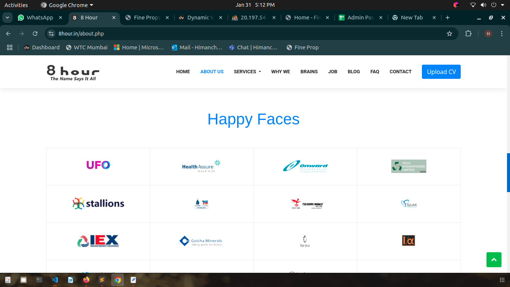The width and height of the screenshot is (510, 287).
Task: Open the Fine Prop bookmark
Action: tap(303, 47)
